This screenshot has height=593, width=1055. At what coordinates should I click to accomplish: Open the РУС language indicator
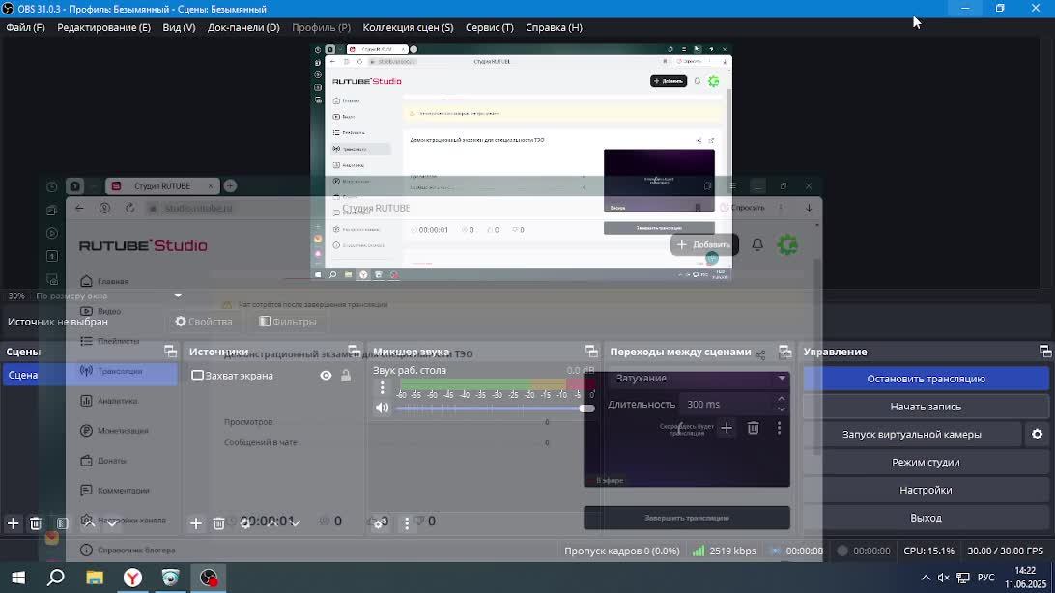985,578
